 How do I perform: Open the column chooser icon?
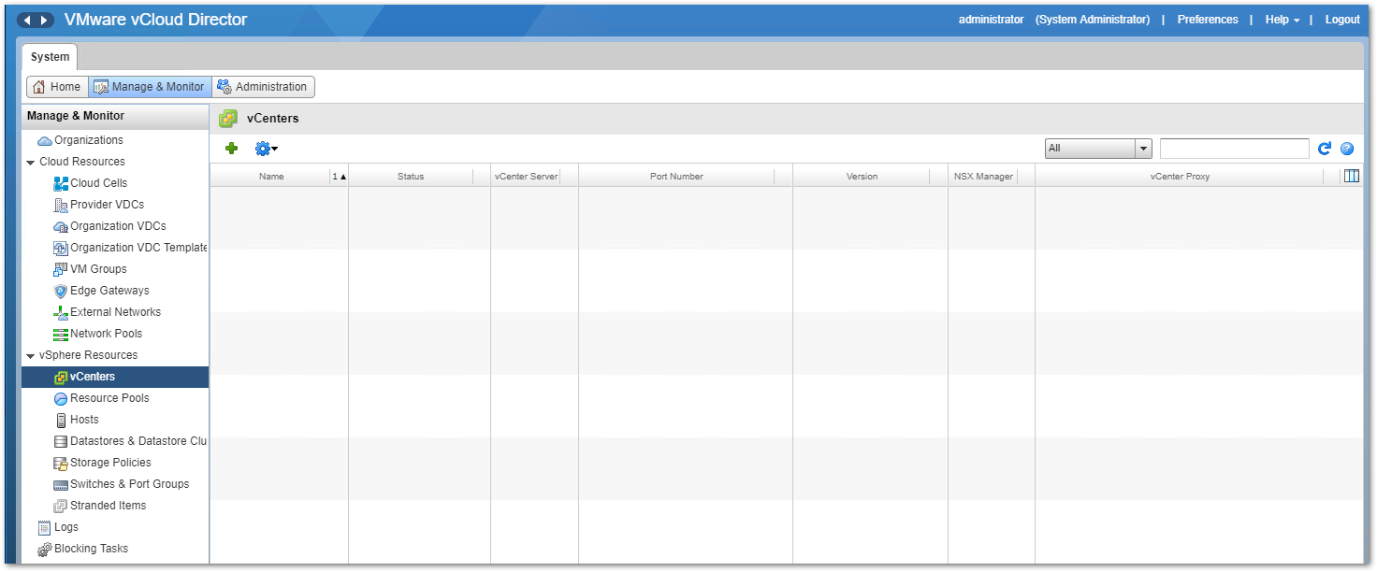click(1351, 176)
